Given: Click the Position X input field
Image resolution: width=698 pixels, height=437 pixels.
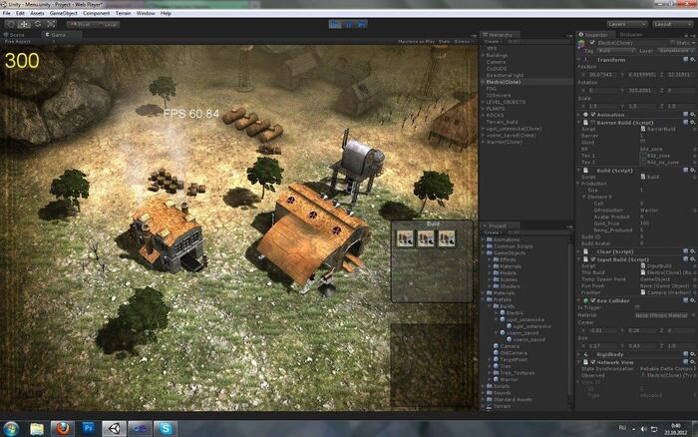Looking at the screenshot, I should (x=602, y=75).
